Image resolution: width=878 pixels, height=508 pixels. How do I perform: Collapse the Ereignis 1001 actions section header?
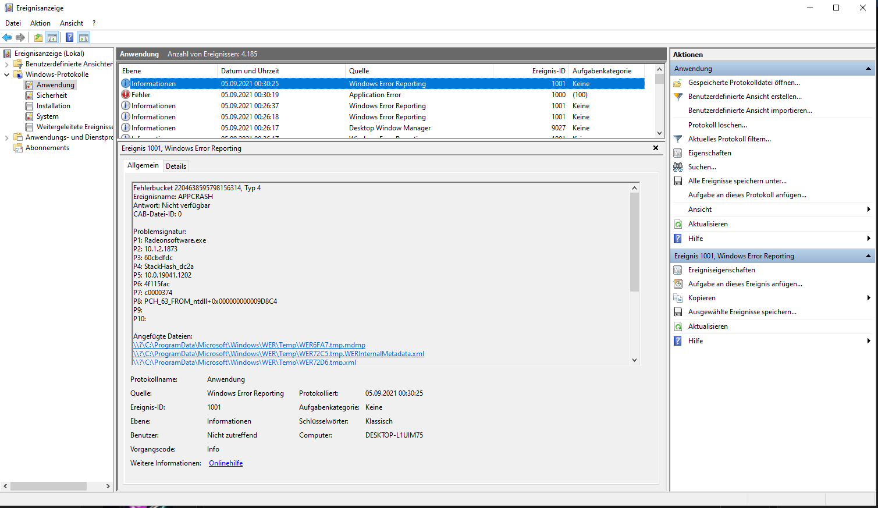[868, 256]
